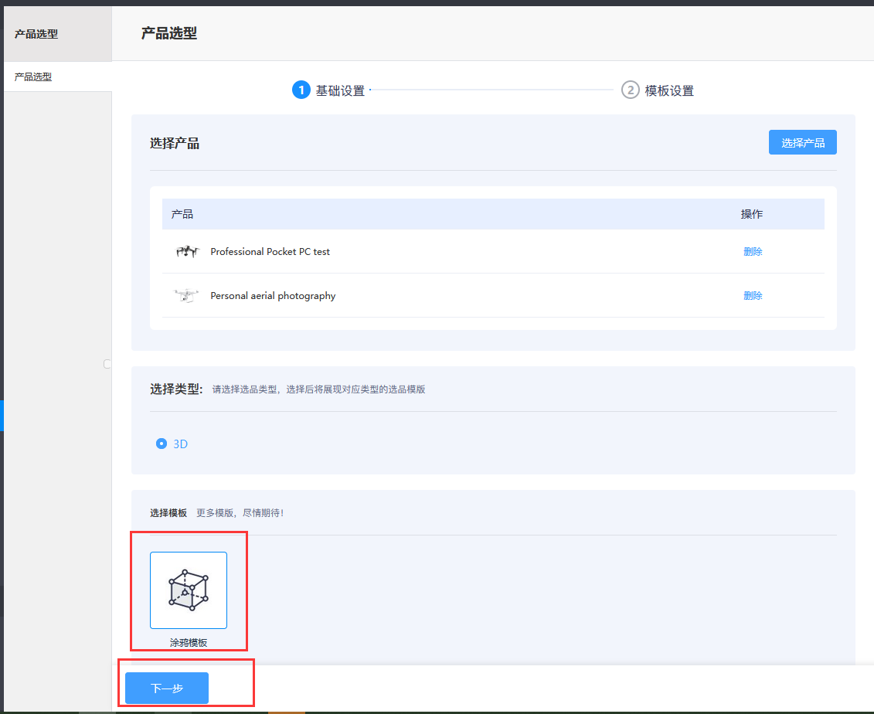Open 产品选型 in the left sidebar menu
This screenshot has height=714, width=874.
(x=31, y=76)
